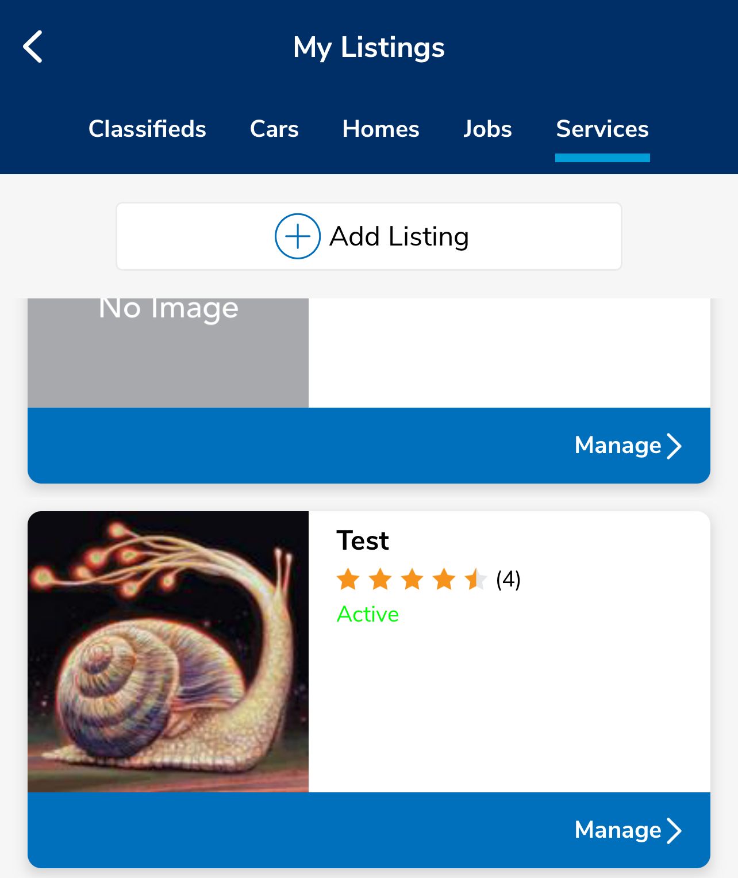Image resolution: width=738 pixels, height=878 pixels.
Task: Switch to the Classifieds tab
Action: point(147,129)
